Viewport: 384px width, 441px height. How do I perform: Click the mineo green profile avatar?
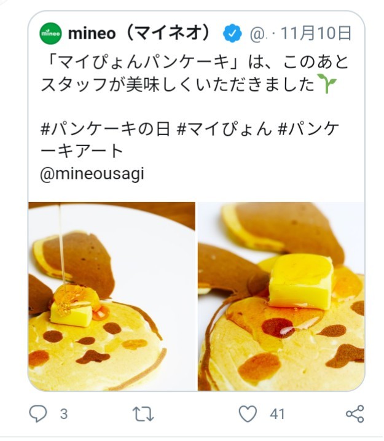click(51, 33)
